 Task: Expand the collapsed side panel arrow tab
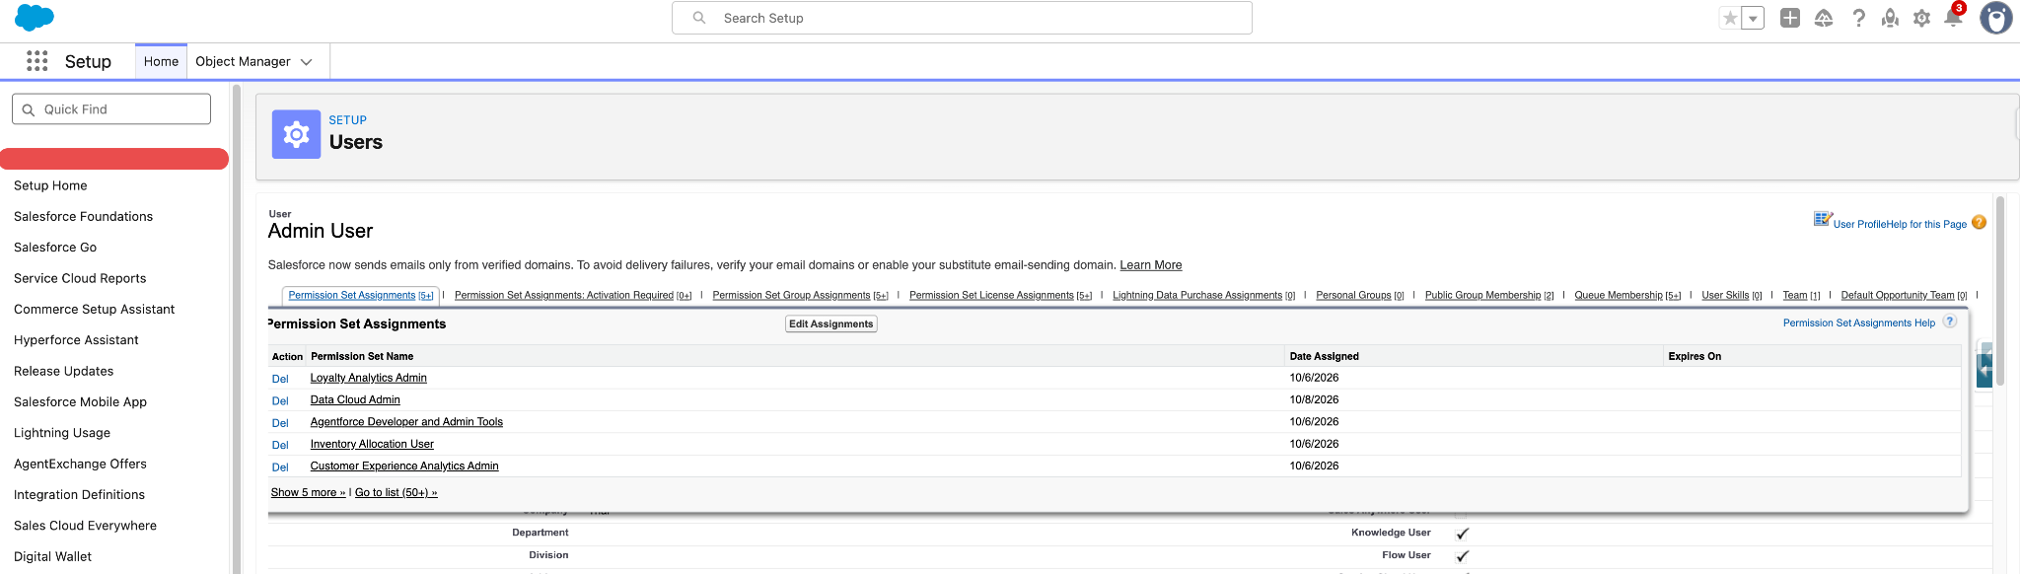(1984, 370)
